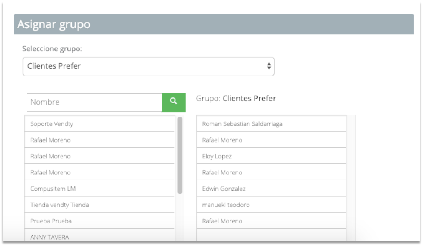Open the Seleccione grupo dropdown

click(x=148, y=66)
